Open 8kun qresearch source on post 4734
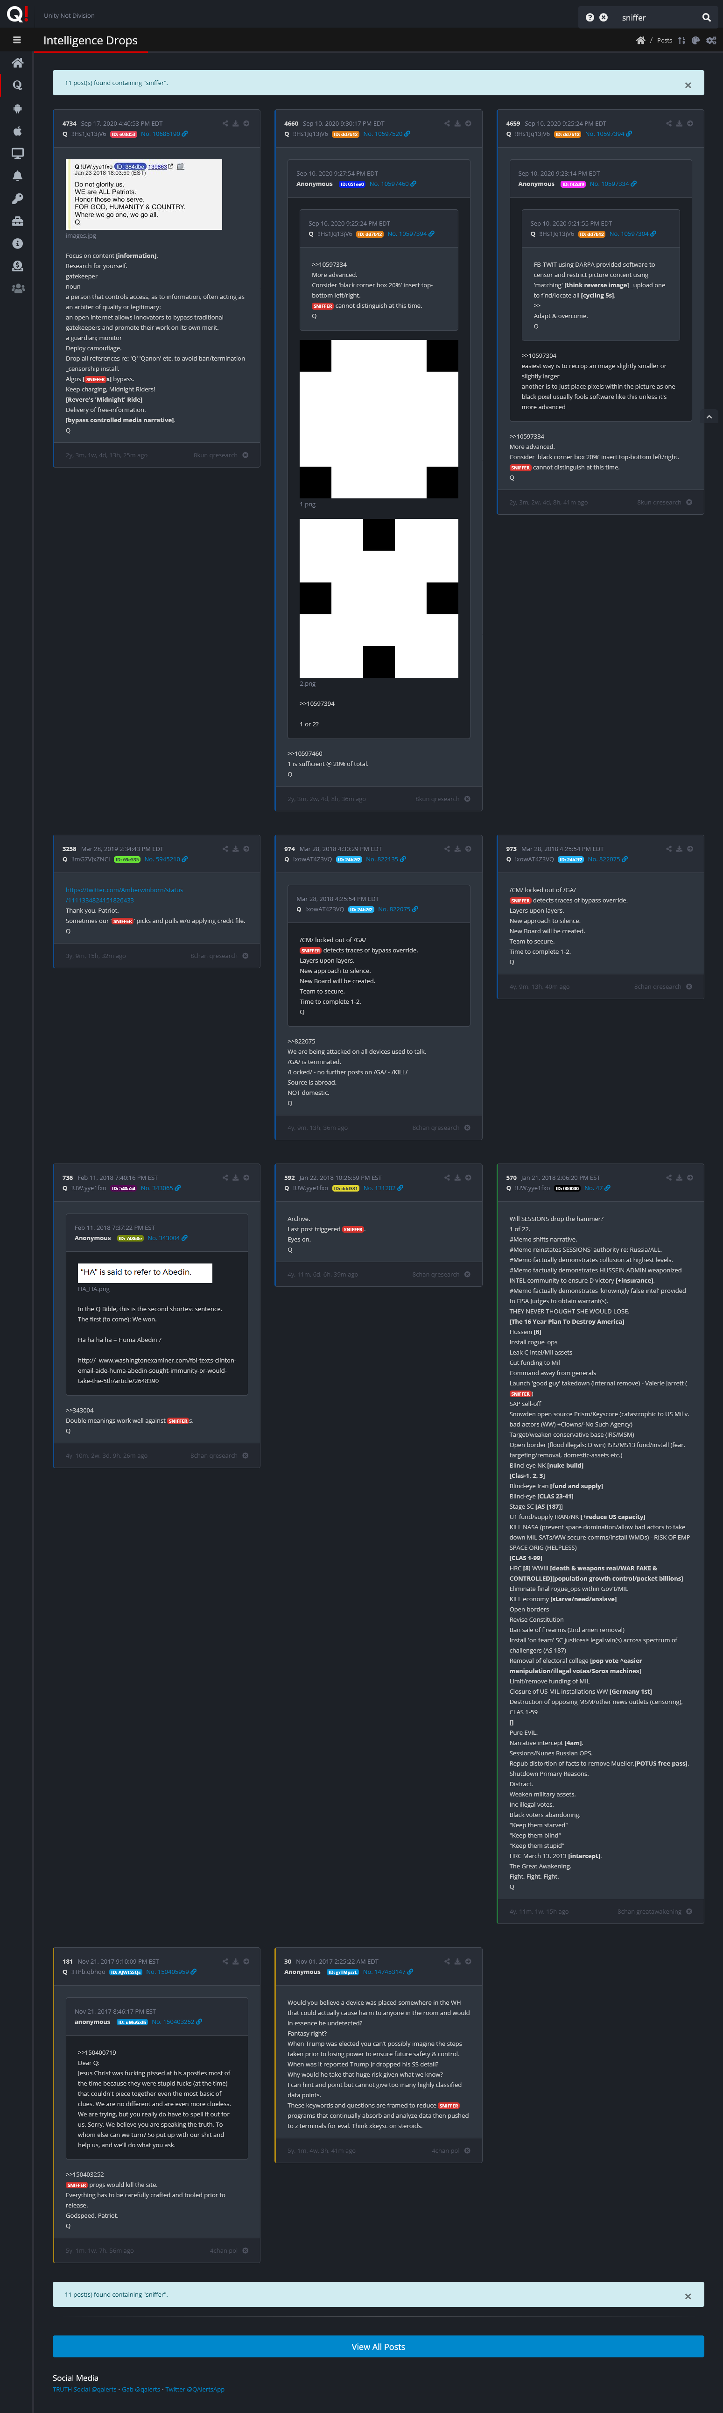The height and width of the screenshot is (2413, 723). tap(215, 455)
